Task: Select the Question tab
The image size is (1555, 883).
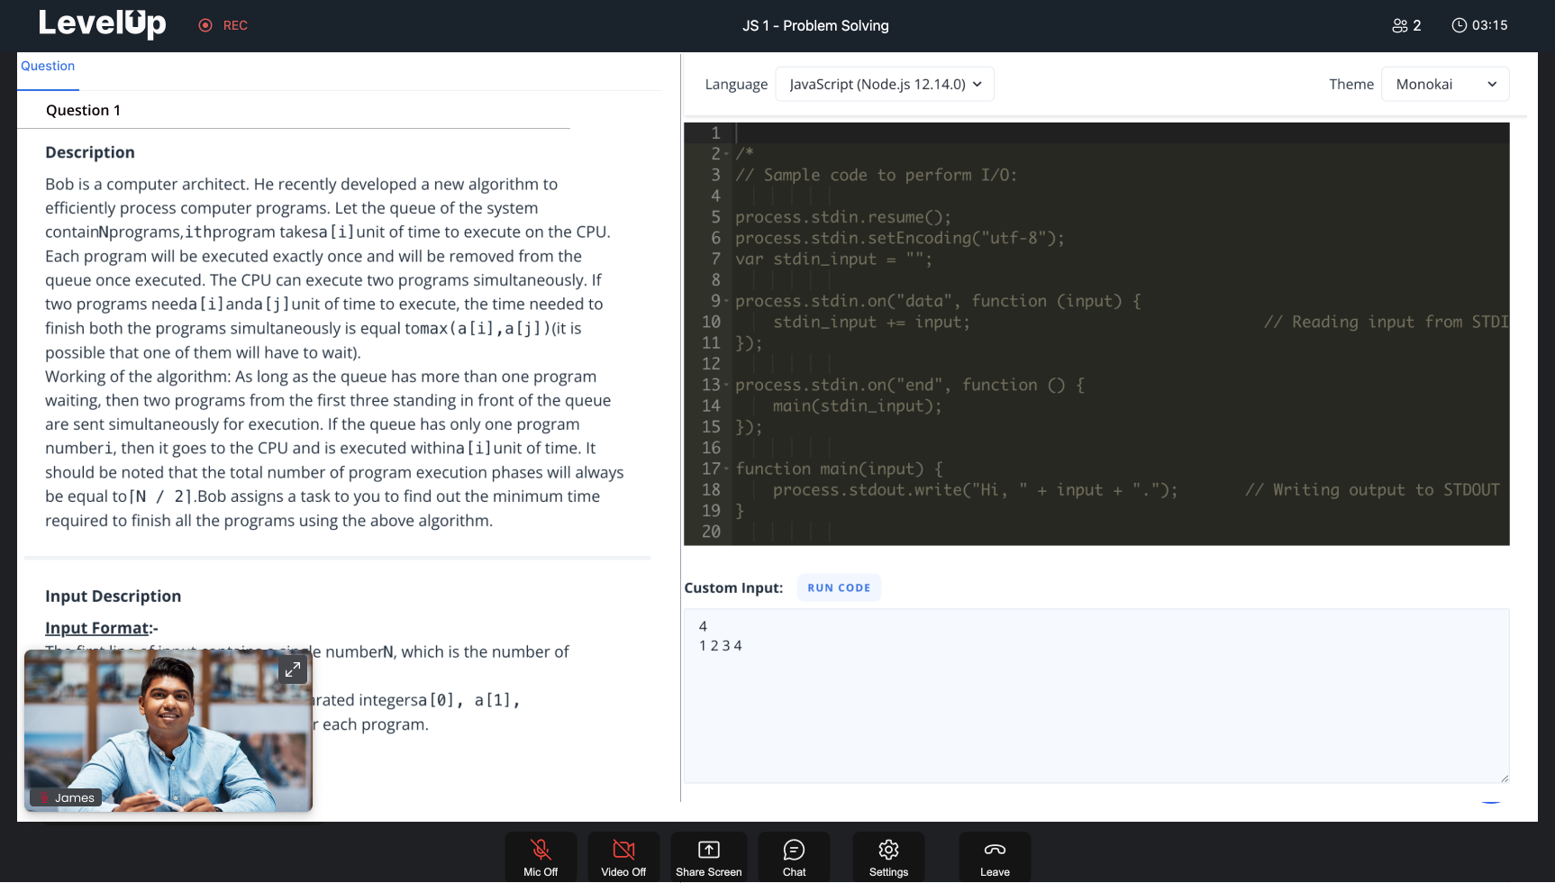Action: pos(48,66)
